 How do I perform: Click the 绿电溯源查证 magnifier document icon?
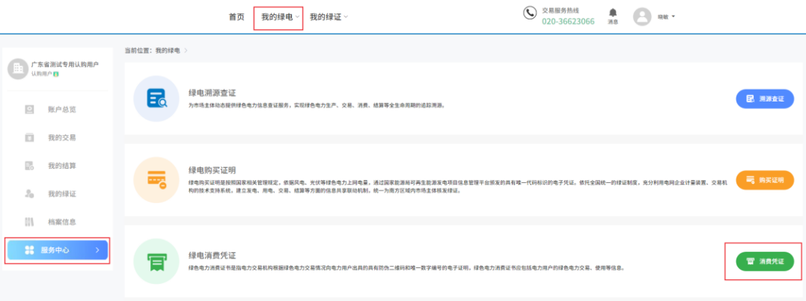157,99
